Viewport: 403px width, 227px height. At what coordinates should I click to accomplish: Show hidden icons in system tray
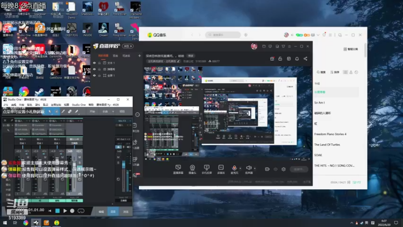point(351,222)
